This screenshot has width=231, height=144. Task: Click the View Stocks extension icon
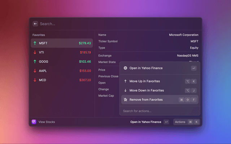click(34, 122)
